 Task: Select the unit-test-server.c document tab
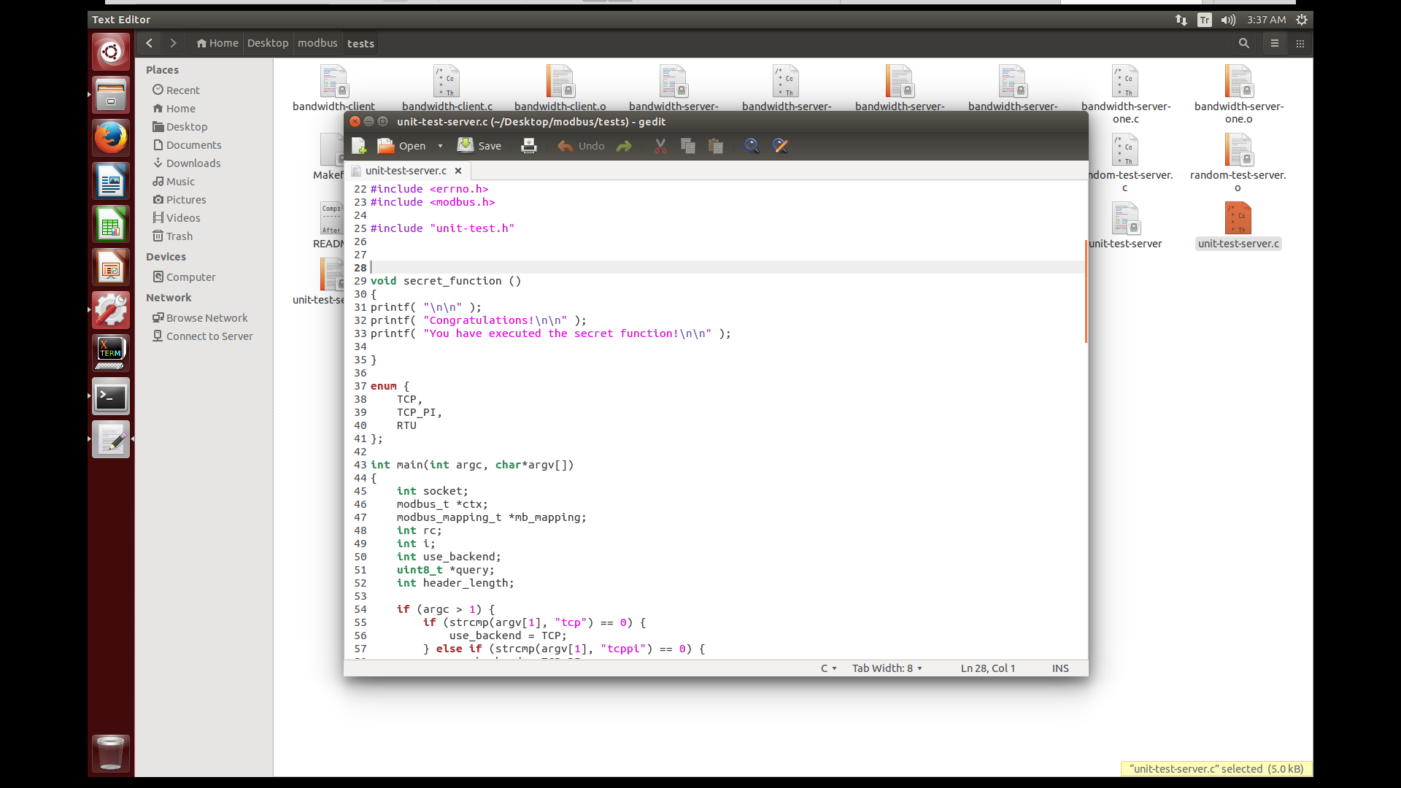pos(406,171)
